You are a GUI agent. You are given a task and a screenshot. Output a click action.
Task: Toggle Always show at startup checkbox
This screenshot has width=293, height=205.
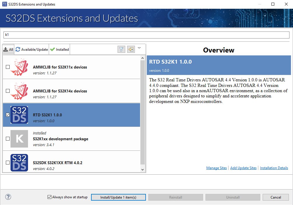pyautogui.click(x=49, y=197)
